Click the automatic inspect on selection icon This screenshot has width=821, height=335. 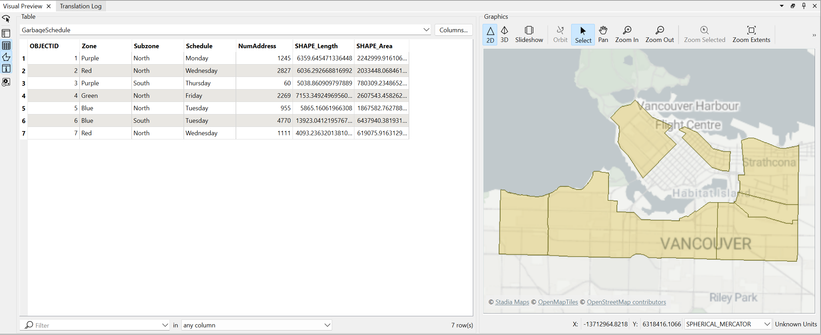[6, 19]
